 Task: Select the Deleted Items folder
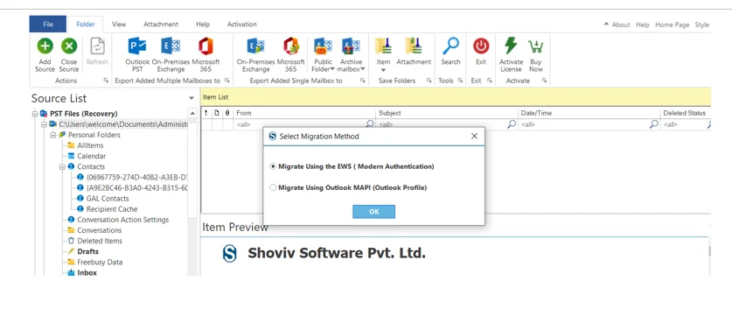(100, 242)
